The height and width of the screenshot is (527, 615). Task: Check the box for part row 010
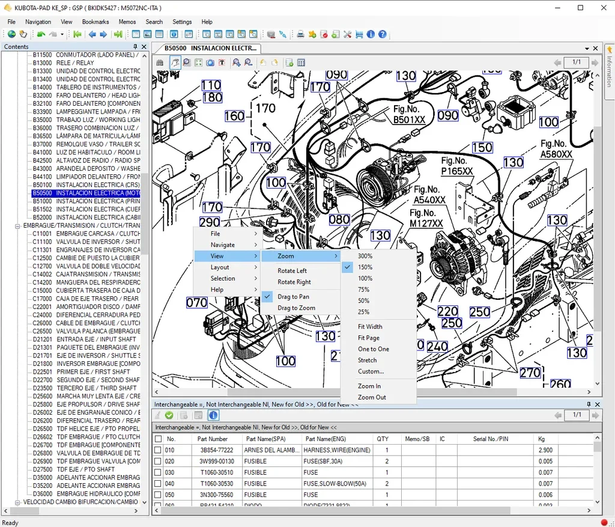click(158, 450)
